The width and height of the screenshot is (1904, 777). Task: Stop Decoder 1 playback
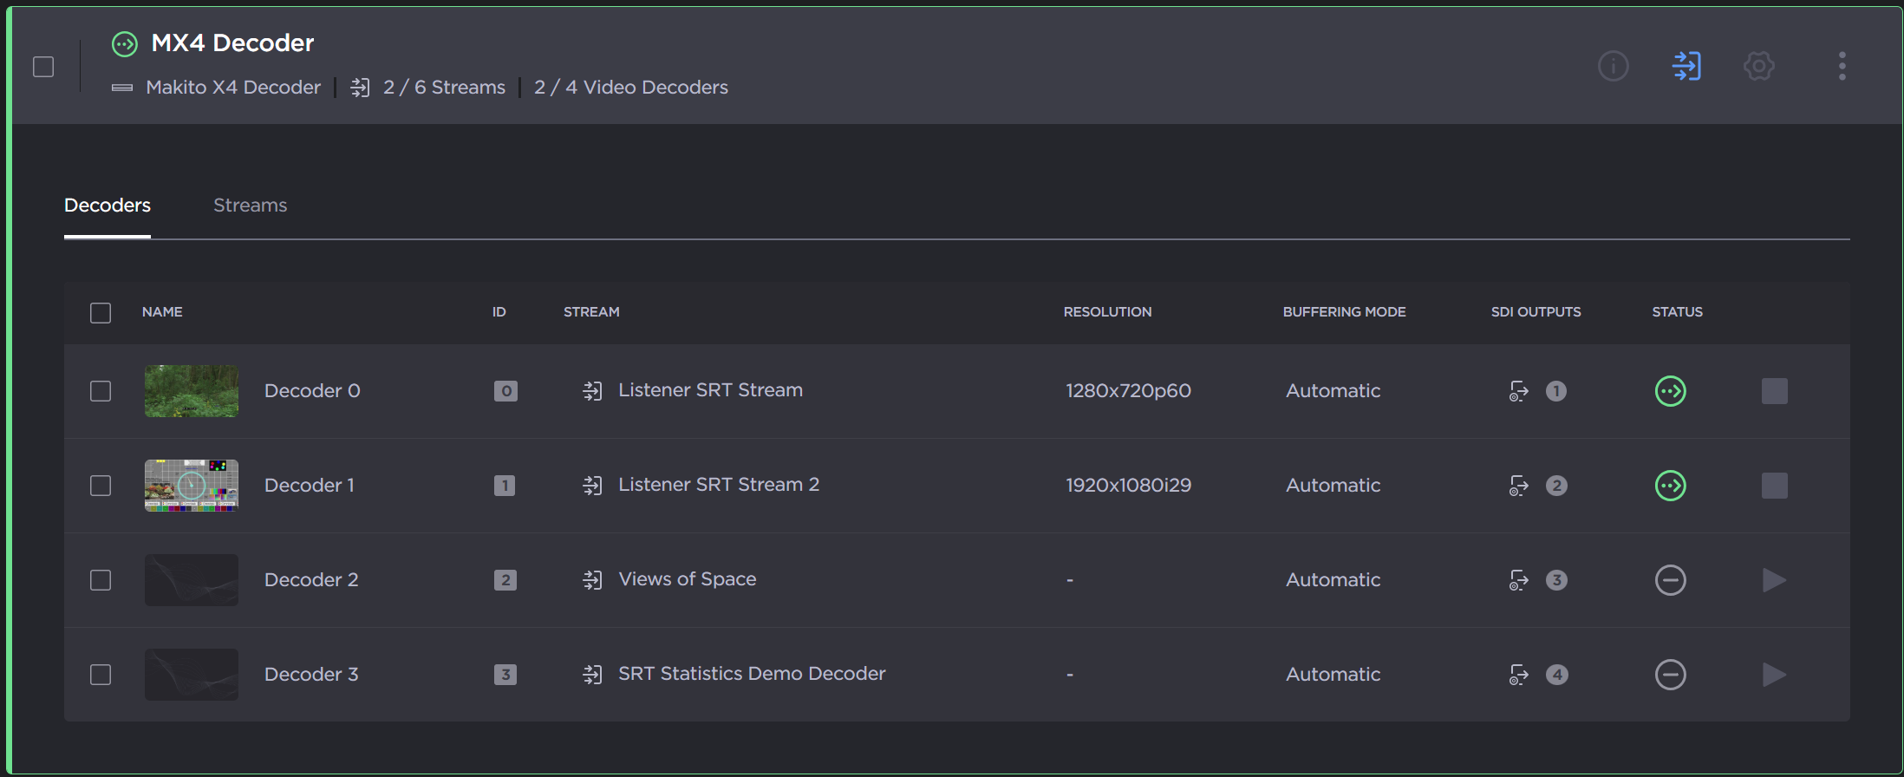(1774, 486)
